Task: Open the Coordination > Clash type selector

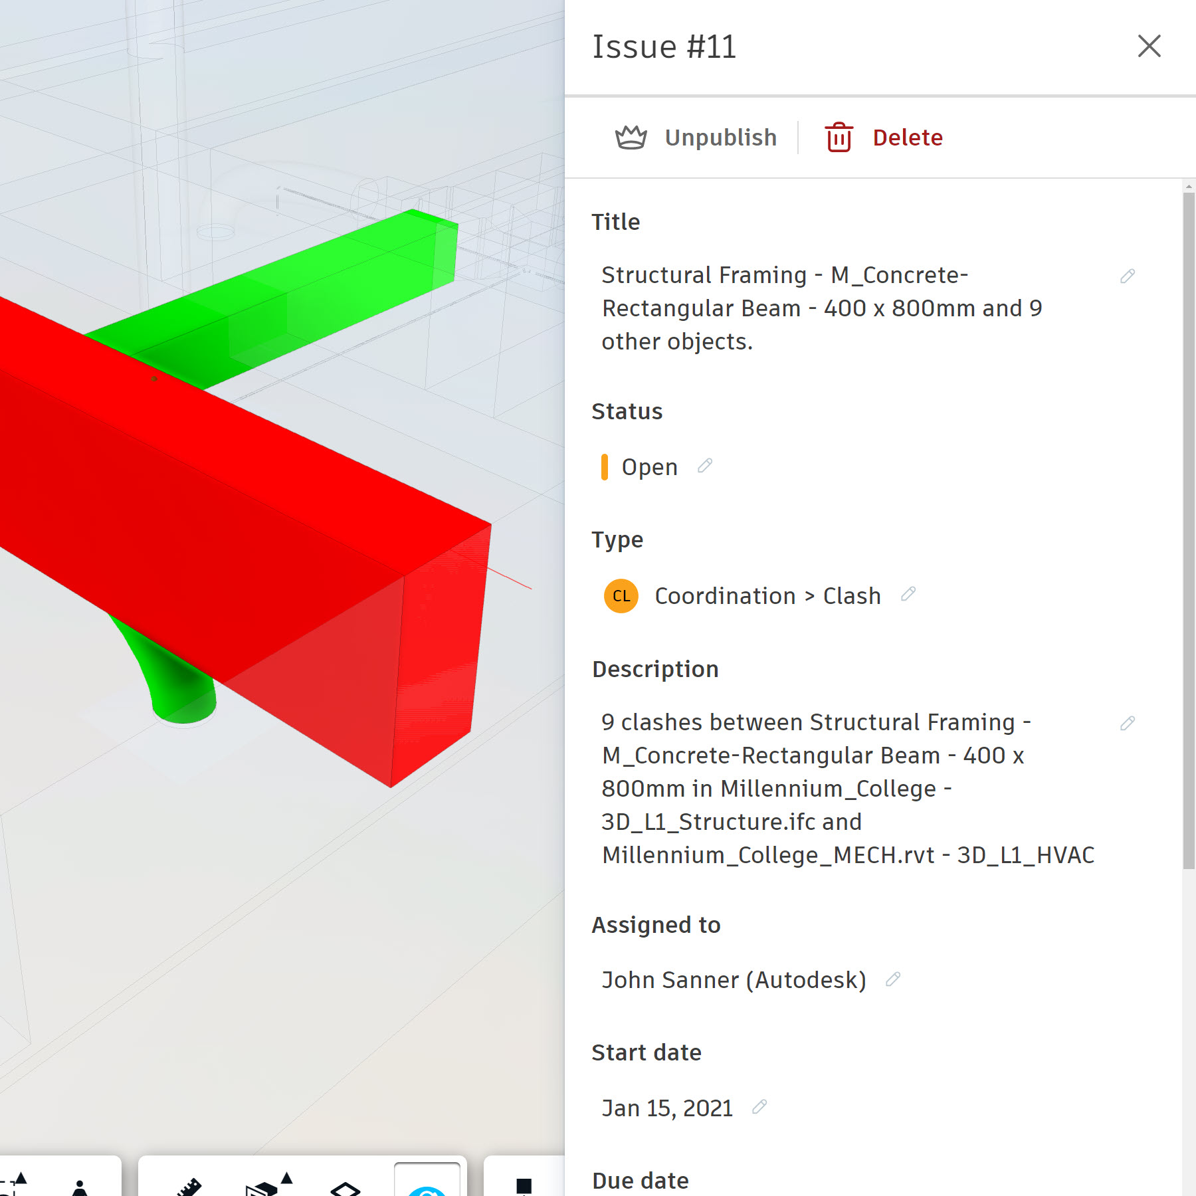Action: point(767,596)
